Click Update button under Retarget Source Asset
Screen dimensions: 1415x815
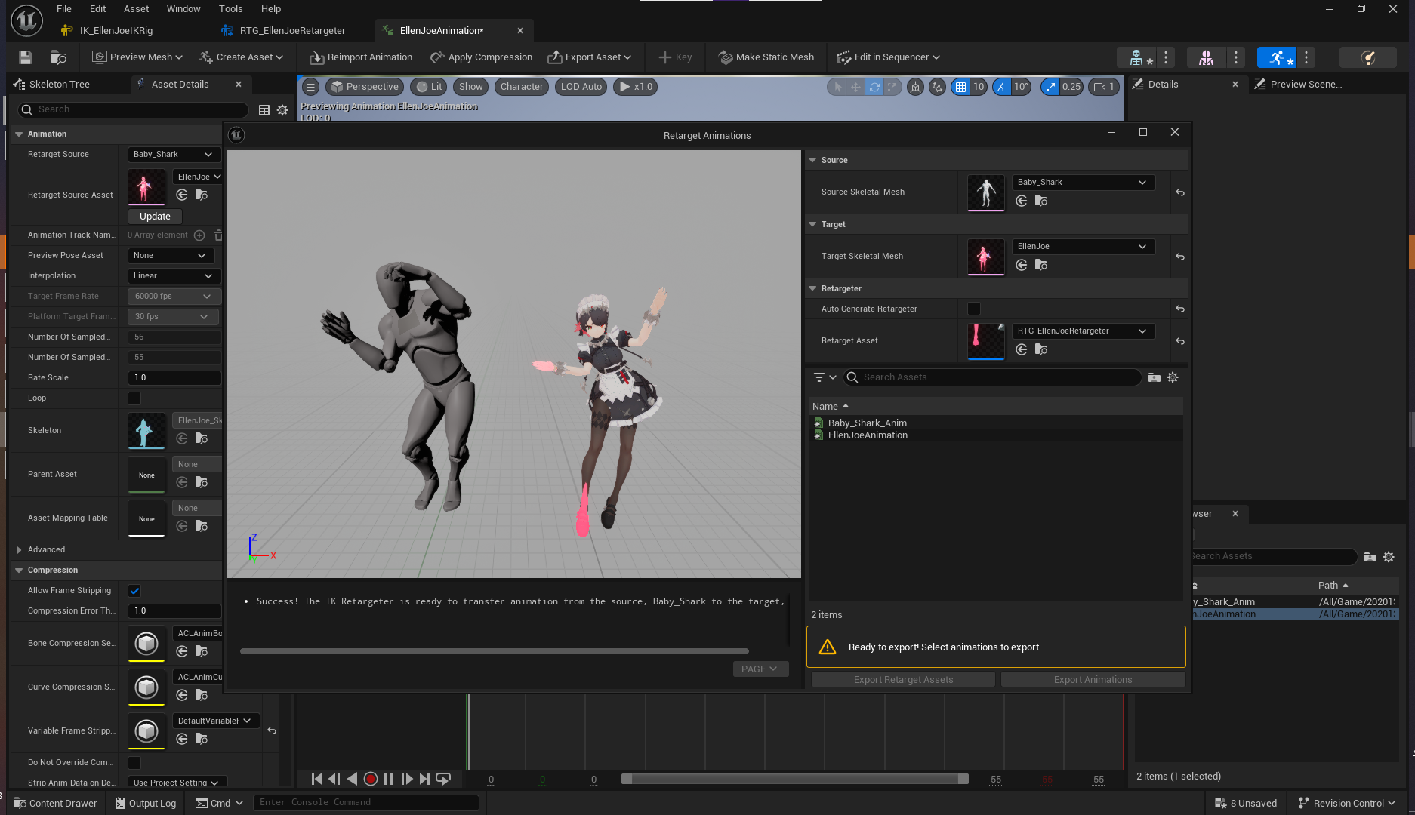(x=155, y=217)
